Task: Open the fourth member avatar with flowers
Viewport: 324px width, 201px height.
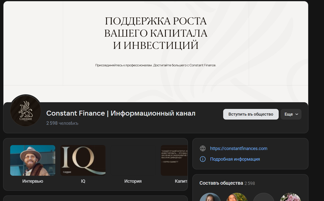Action: point(290,197)
